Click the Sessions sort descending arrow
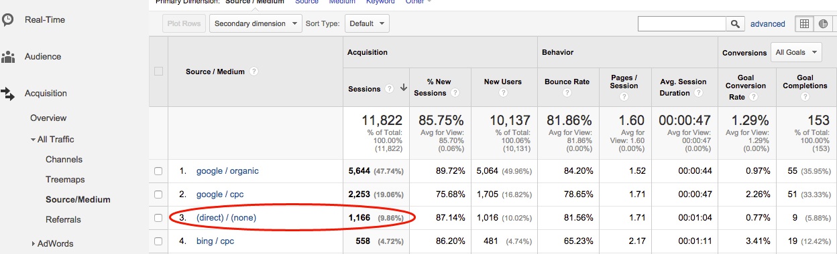 pyautogui.click(x=403, y=88)
